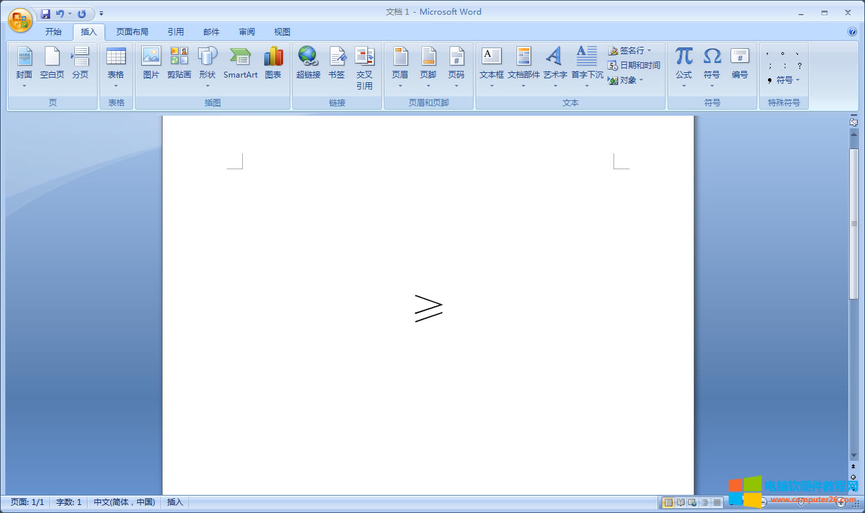Switch to Full Screen Reading view
Screen dimensions: 865x513
pos(680,502)
